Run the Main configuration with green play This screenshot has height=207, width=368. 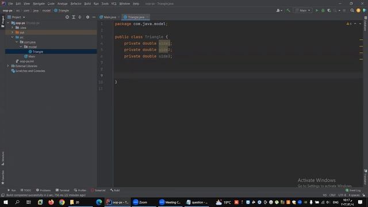(x=317, y=10)
